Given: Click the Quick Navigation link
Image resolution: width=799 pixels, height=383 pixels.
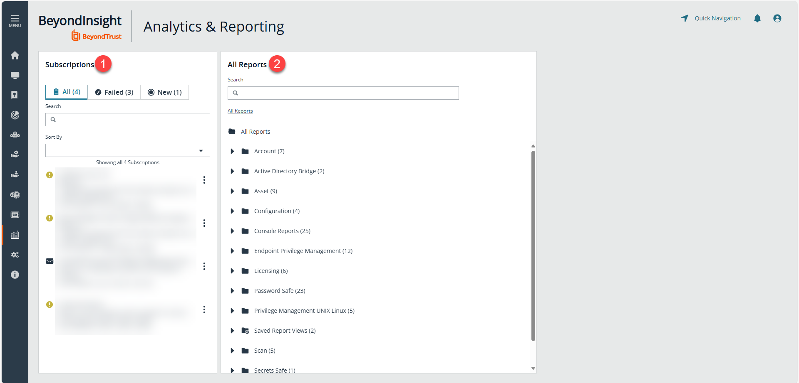Looking at the screenshot, I should pyautogui.click(x=717, y=18).
